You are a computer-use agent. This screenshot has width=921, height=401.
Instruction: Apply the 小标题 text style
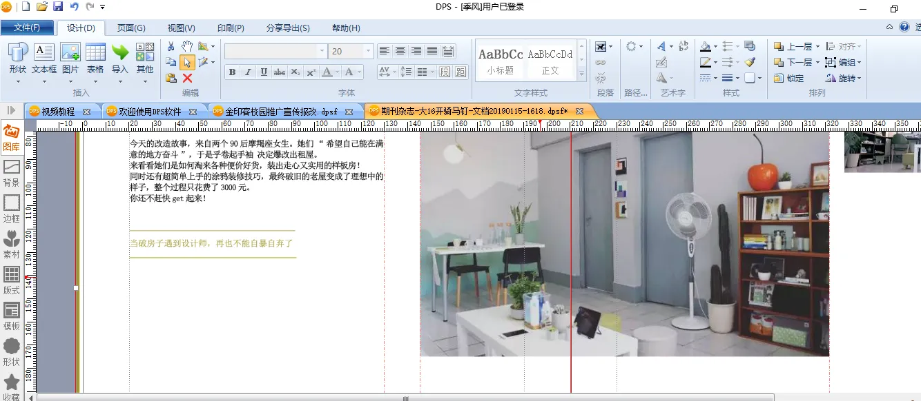500,61
